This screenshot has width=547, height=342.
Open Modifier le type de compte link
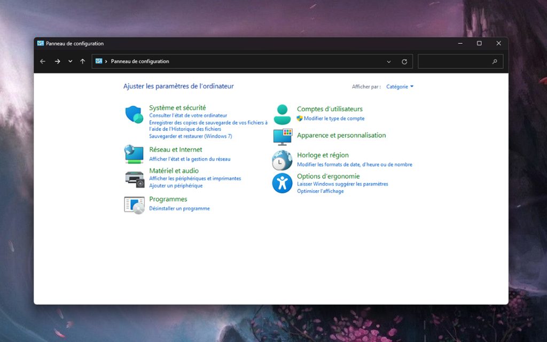334,119
